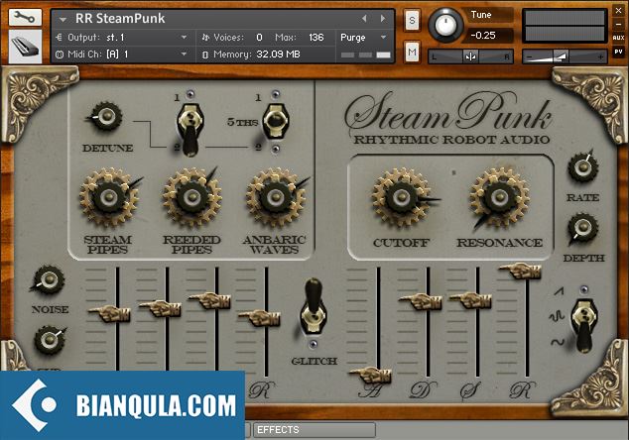Click the Output routing icon
The width and height of the screenshot is (629, 440).
coord(60,38)
